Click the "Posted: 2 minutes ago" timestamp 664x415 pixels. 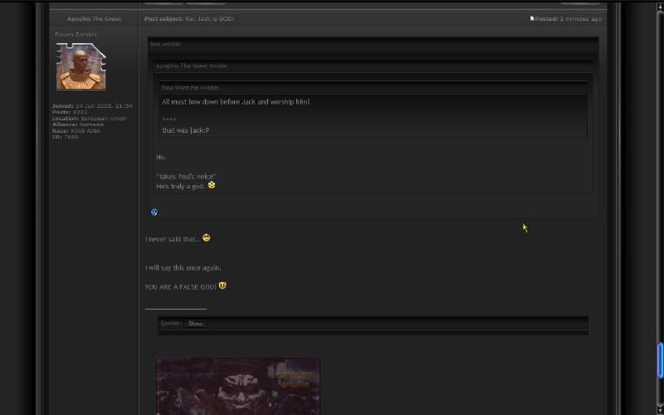(569, 18)
